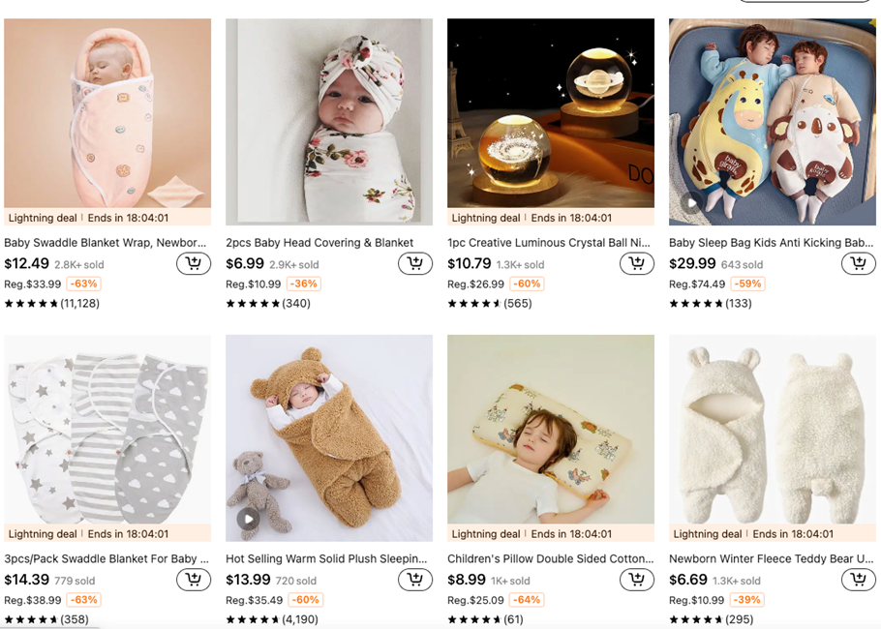Play video on giraffe sleep bag image

coord(691,203)
